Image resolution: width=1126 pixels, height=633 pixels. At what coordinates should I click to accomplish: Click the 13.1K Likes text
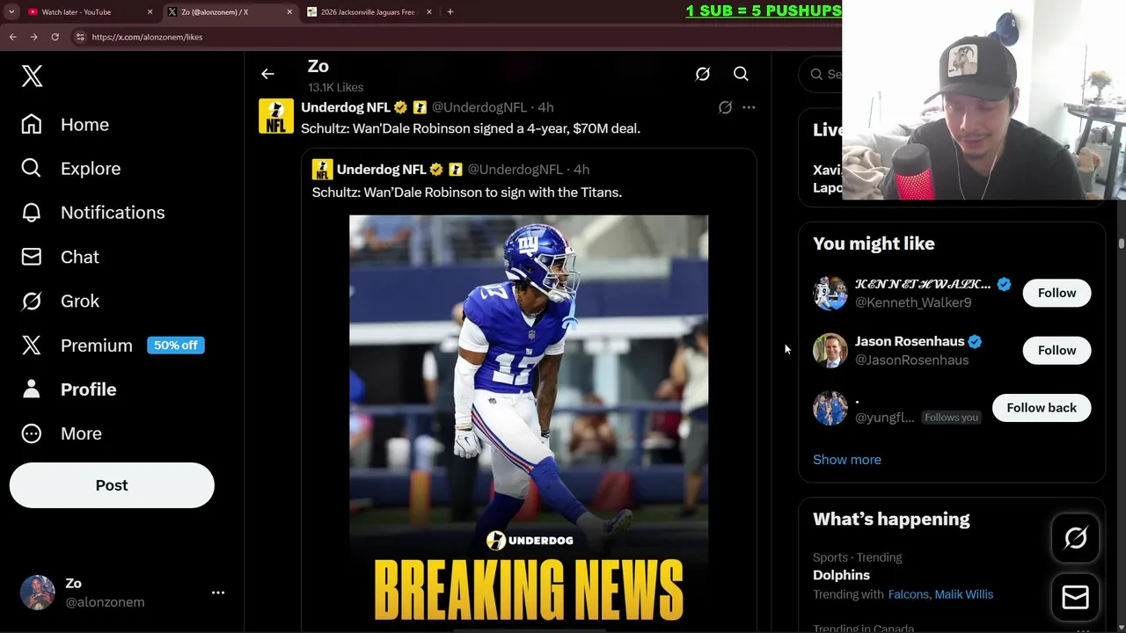click(335, 88)
